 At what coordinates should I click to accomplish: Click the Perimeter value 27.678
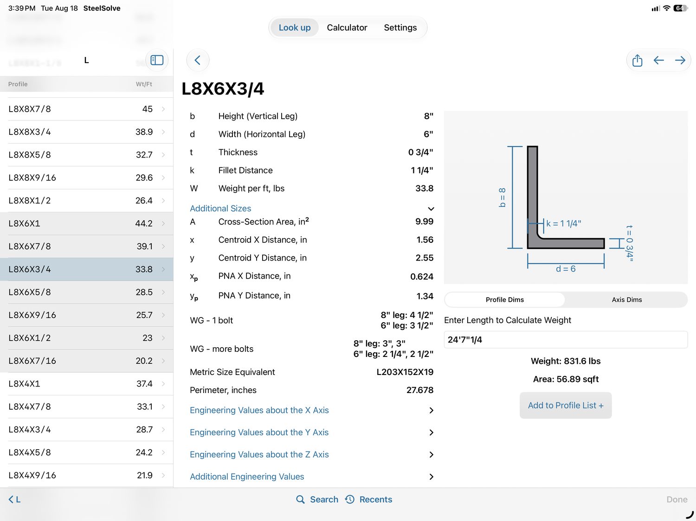point(420,390)
